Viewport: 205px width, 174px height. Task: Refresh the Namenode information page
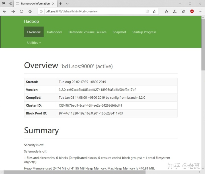click(x=21, y=11)
